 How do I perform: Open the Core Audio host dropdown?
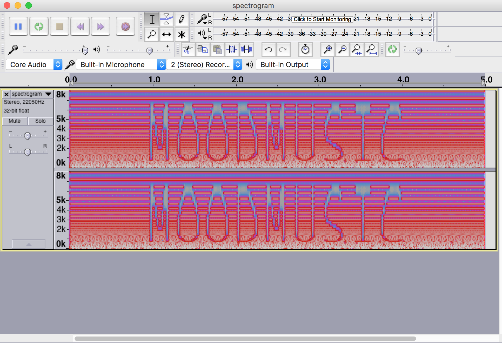pos(34,65)
